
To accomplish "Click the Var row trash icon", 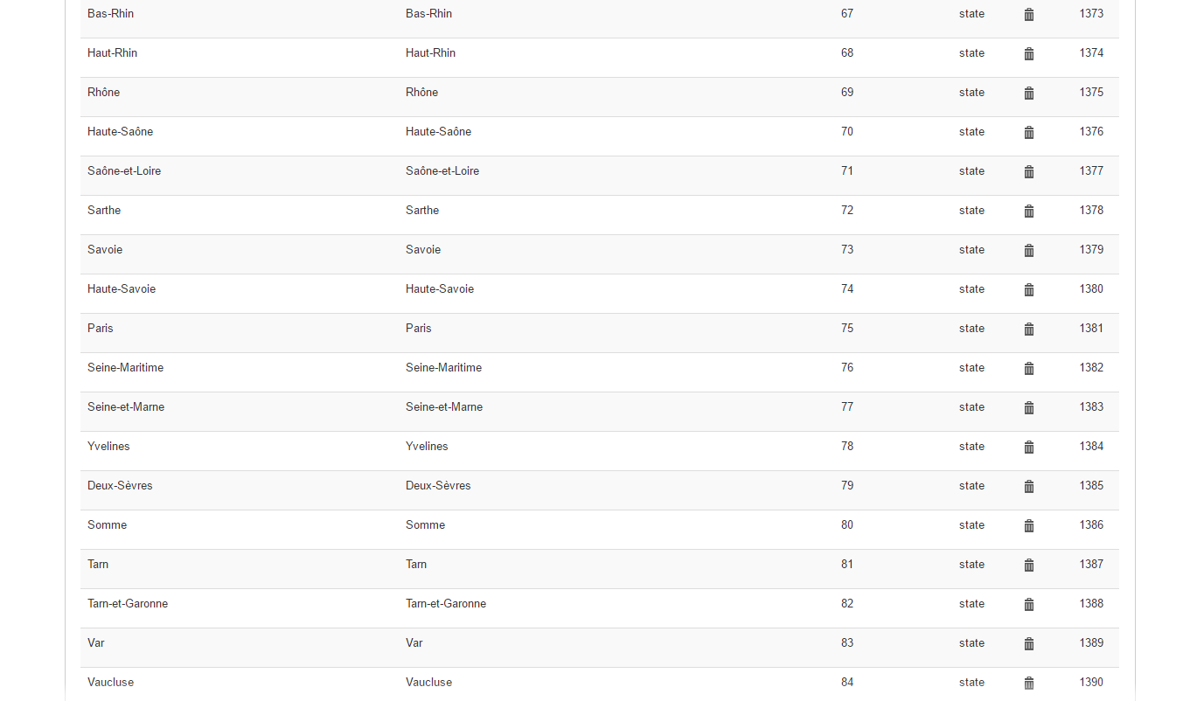I will click(x=1029, y=644).
